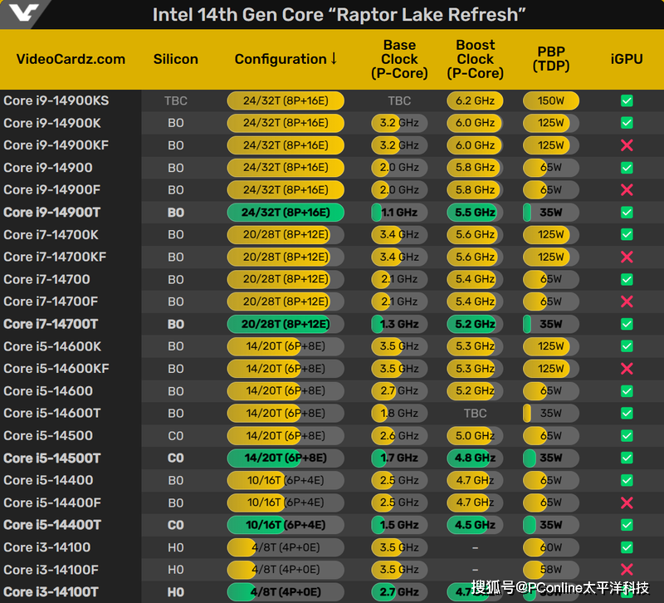Click the 6.2 GHz boost bar for i9-14900KS

(x=475, y=100)
